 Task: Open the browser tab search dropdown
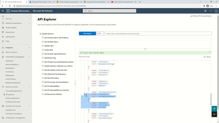(x=201, y=2)
